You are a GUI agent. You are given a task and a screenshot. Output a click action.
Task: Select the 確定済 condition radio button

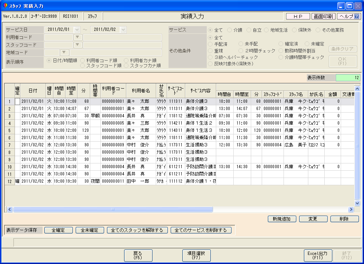[281, 44]
